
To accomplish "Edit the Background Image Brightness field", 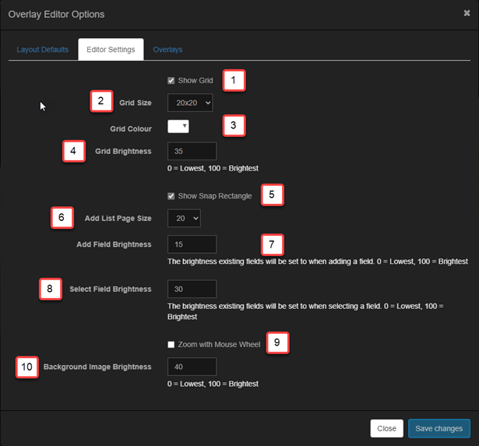I will 192,367.
